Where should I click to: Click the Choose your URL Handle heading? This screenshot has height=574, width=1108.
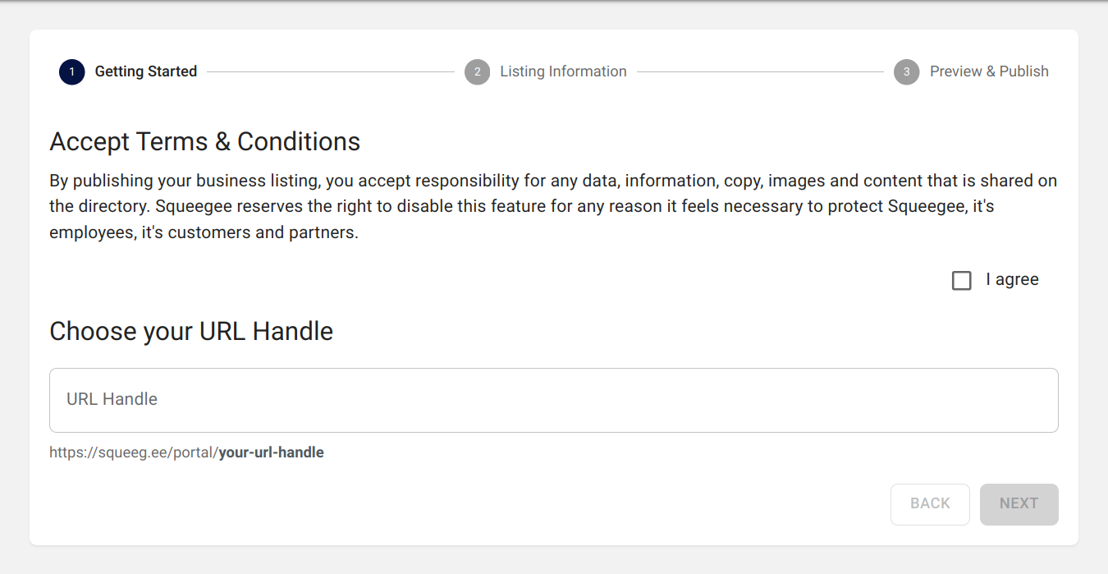[191, 331]
